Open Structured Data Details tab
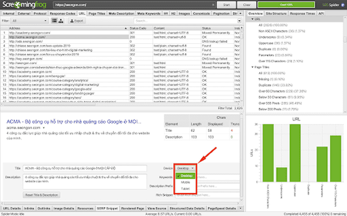 click(187, 209)
